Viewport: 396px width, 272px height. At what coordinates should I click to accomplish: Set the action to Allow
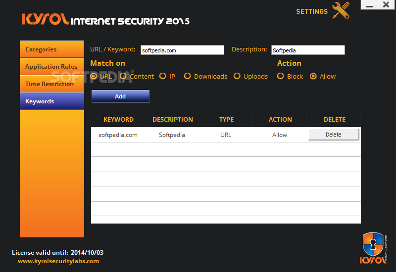point(313,76)
